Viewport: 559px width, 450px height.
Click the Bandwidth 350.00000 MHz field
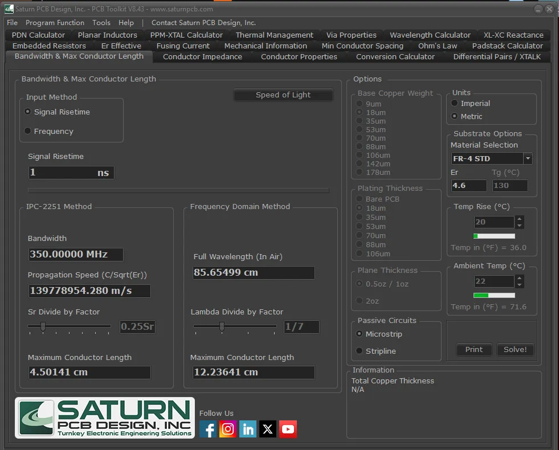coord(76,255)
